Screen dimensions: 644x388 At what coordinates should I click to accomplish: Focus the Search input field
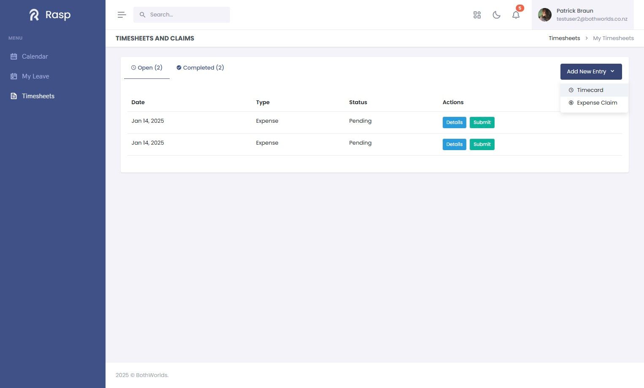181,15
